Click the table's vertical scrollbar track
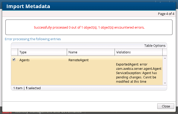Viewport: 178px width, 114px height. [x=165, y=71]
